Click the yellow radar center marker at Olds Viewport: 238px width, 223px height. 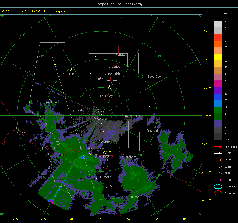coord(101,115)
